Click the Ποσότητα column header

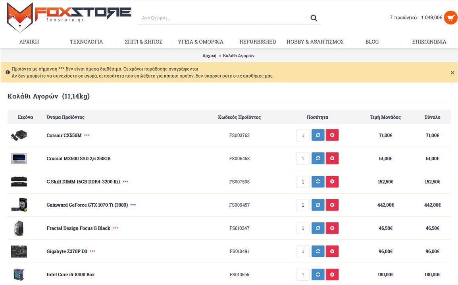(318, 117)
